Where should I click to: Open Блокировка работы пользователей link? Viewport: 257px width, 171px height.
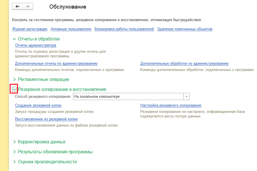tap(124, 29)
